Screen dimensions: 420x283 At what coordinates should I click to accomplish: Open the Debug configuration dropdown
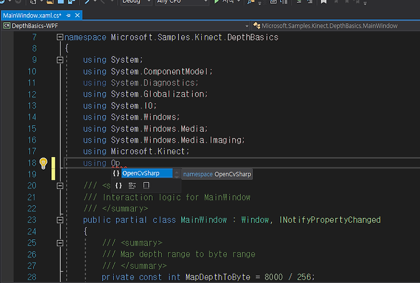coord(136,2)
